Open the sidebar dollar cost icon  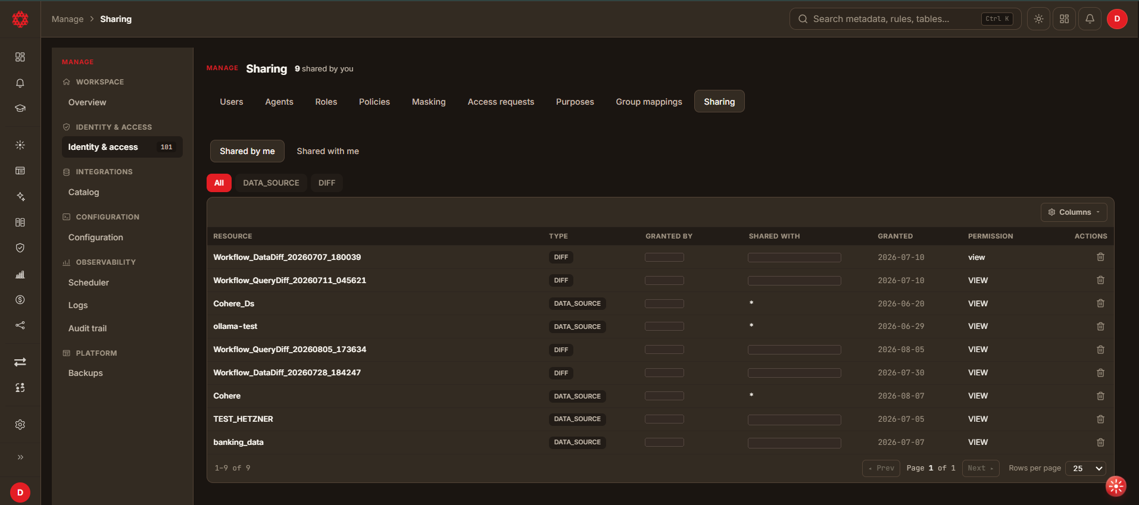(x=20, y=300)
